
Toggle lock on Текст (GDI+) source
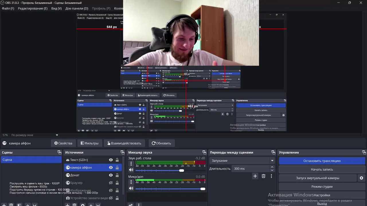pyautogui.click(x=117, y=160)
